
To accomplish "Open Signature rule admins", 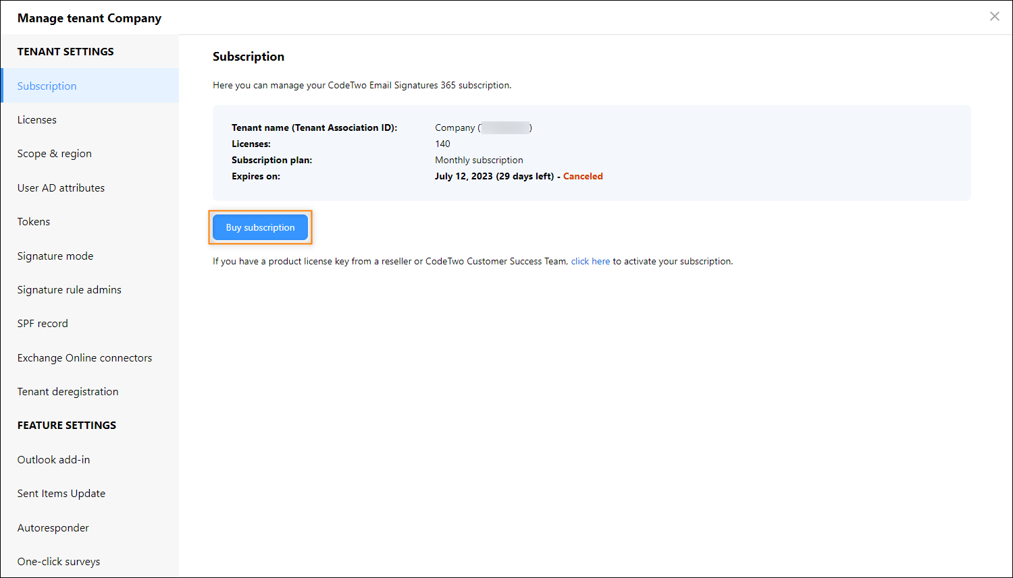I will [x=90, y=289].
